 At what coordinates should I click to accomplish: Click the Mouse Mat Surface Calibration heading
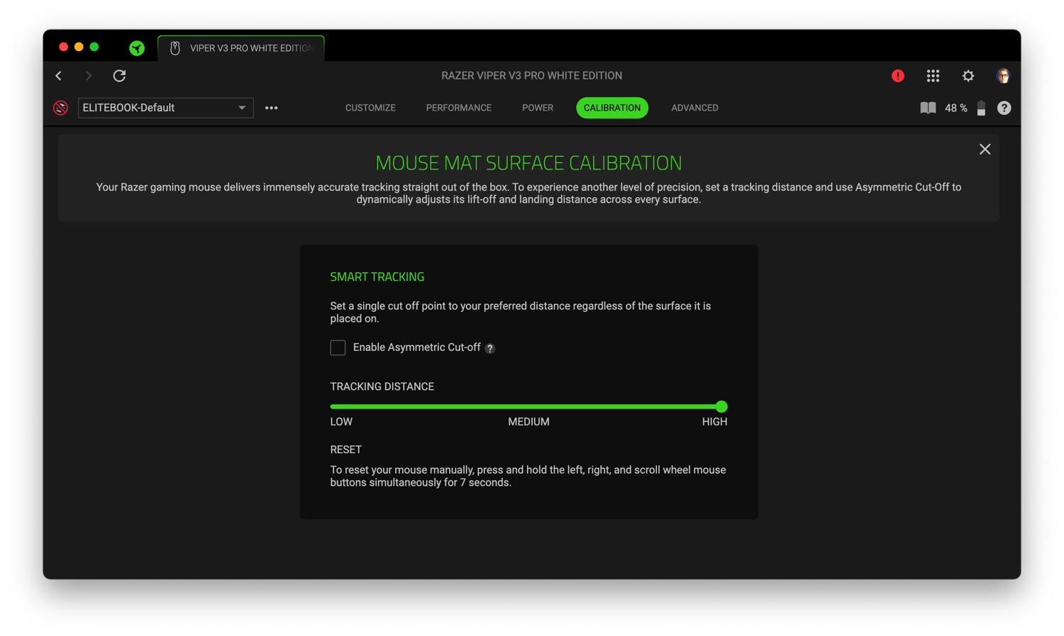(x=528, y=163)
